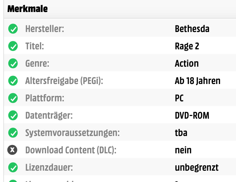
Task: Click the green checkmark next to Hersteller
Action: (13, 29)
